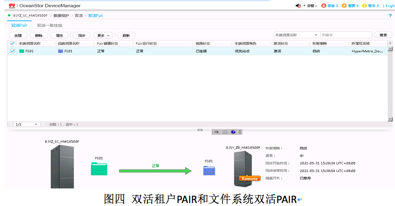Select the 双活Pair tab
The image size is (395, 206).
19,25
